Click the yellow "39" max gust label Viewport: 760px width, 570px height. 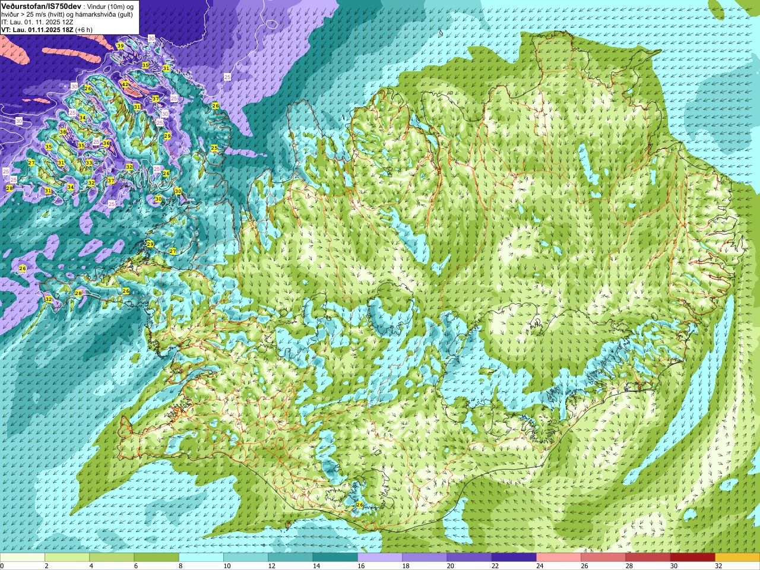point(121,46)
